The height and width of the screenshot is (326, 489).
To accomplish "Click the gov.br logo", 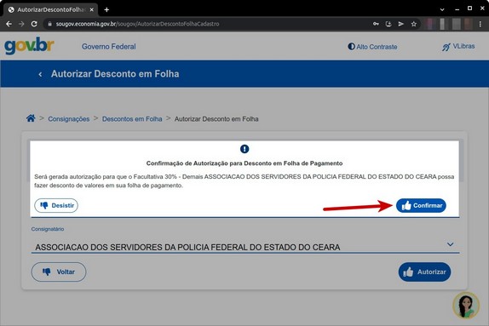I will [x=29, y=46].
